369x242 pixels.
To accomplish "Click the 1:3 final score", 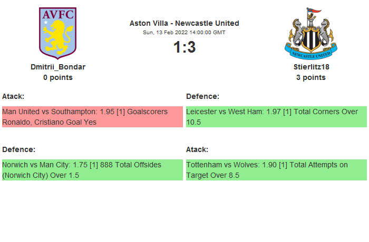I will (x=184, y=47).
